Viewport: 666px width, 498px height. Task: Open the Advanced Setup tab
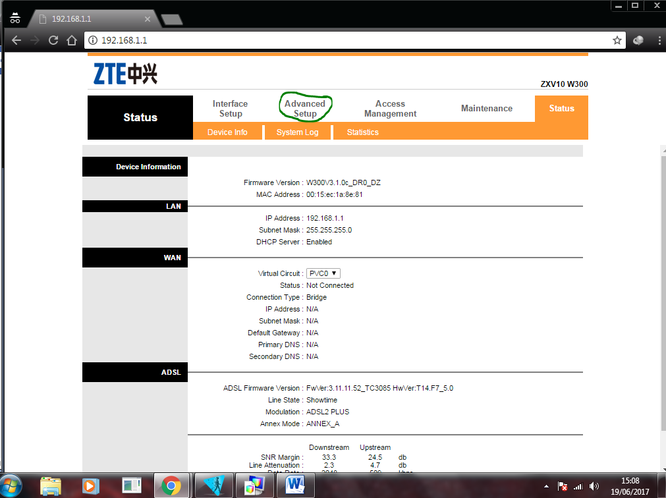pyautogui.click(x=305, y=109)
